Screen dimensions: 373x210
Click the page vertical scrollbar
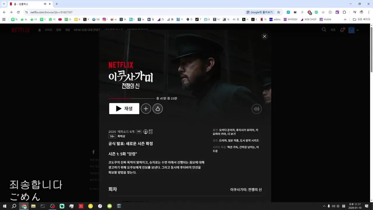point(371,49)
